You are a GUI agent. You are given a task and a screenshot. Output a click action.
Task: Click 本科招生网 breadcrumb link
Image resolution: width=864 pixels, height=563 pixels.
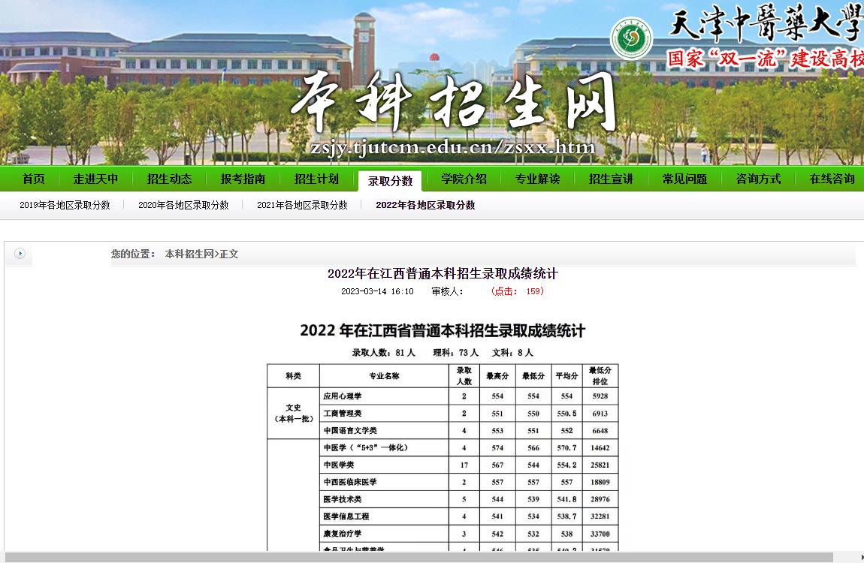pos(189,254)
